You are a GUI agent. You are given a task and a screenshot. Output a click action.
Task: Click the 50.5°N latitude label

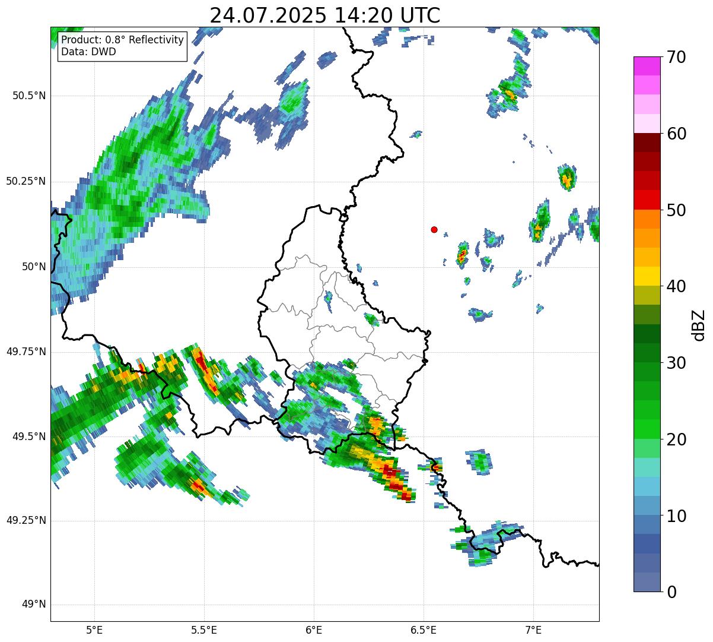click(x=28, y=96)
